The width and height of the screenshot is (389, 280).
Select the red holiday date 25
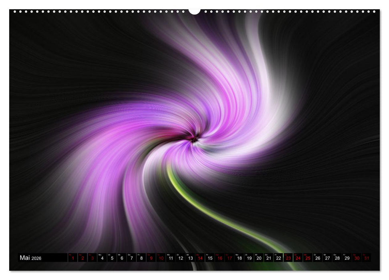[308, 258]
